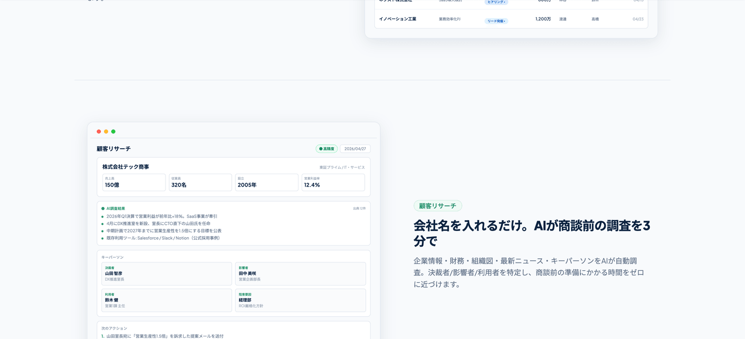745x339 pixels.
Task: Click the 1,200万 amount cell
Action: point(543,19)
